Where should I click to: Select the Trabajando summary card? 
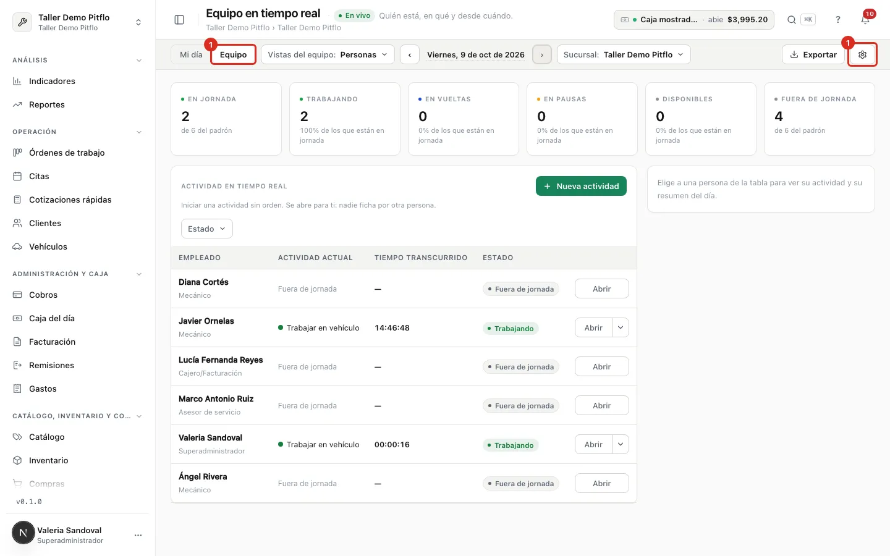pyautogui.click(x=345, y=119)
